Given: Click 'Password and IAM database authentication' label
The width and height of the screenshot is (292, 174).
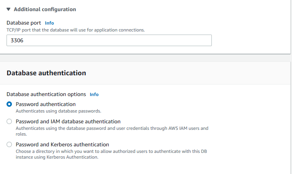Looking at the screenshot, I should tap(68, 121).
